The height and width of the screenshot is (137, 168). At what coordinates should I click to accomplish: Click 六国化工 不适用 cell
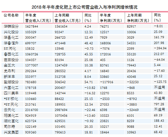click(159, 88)
